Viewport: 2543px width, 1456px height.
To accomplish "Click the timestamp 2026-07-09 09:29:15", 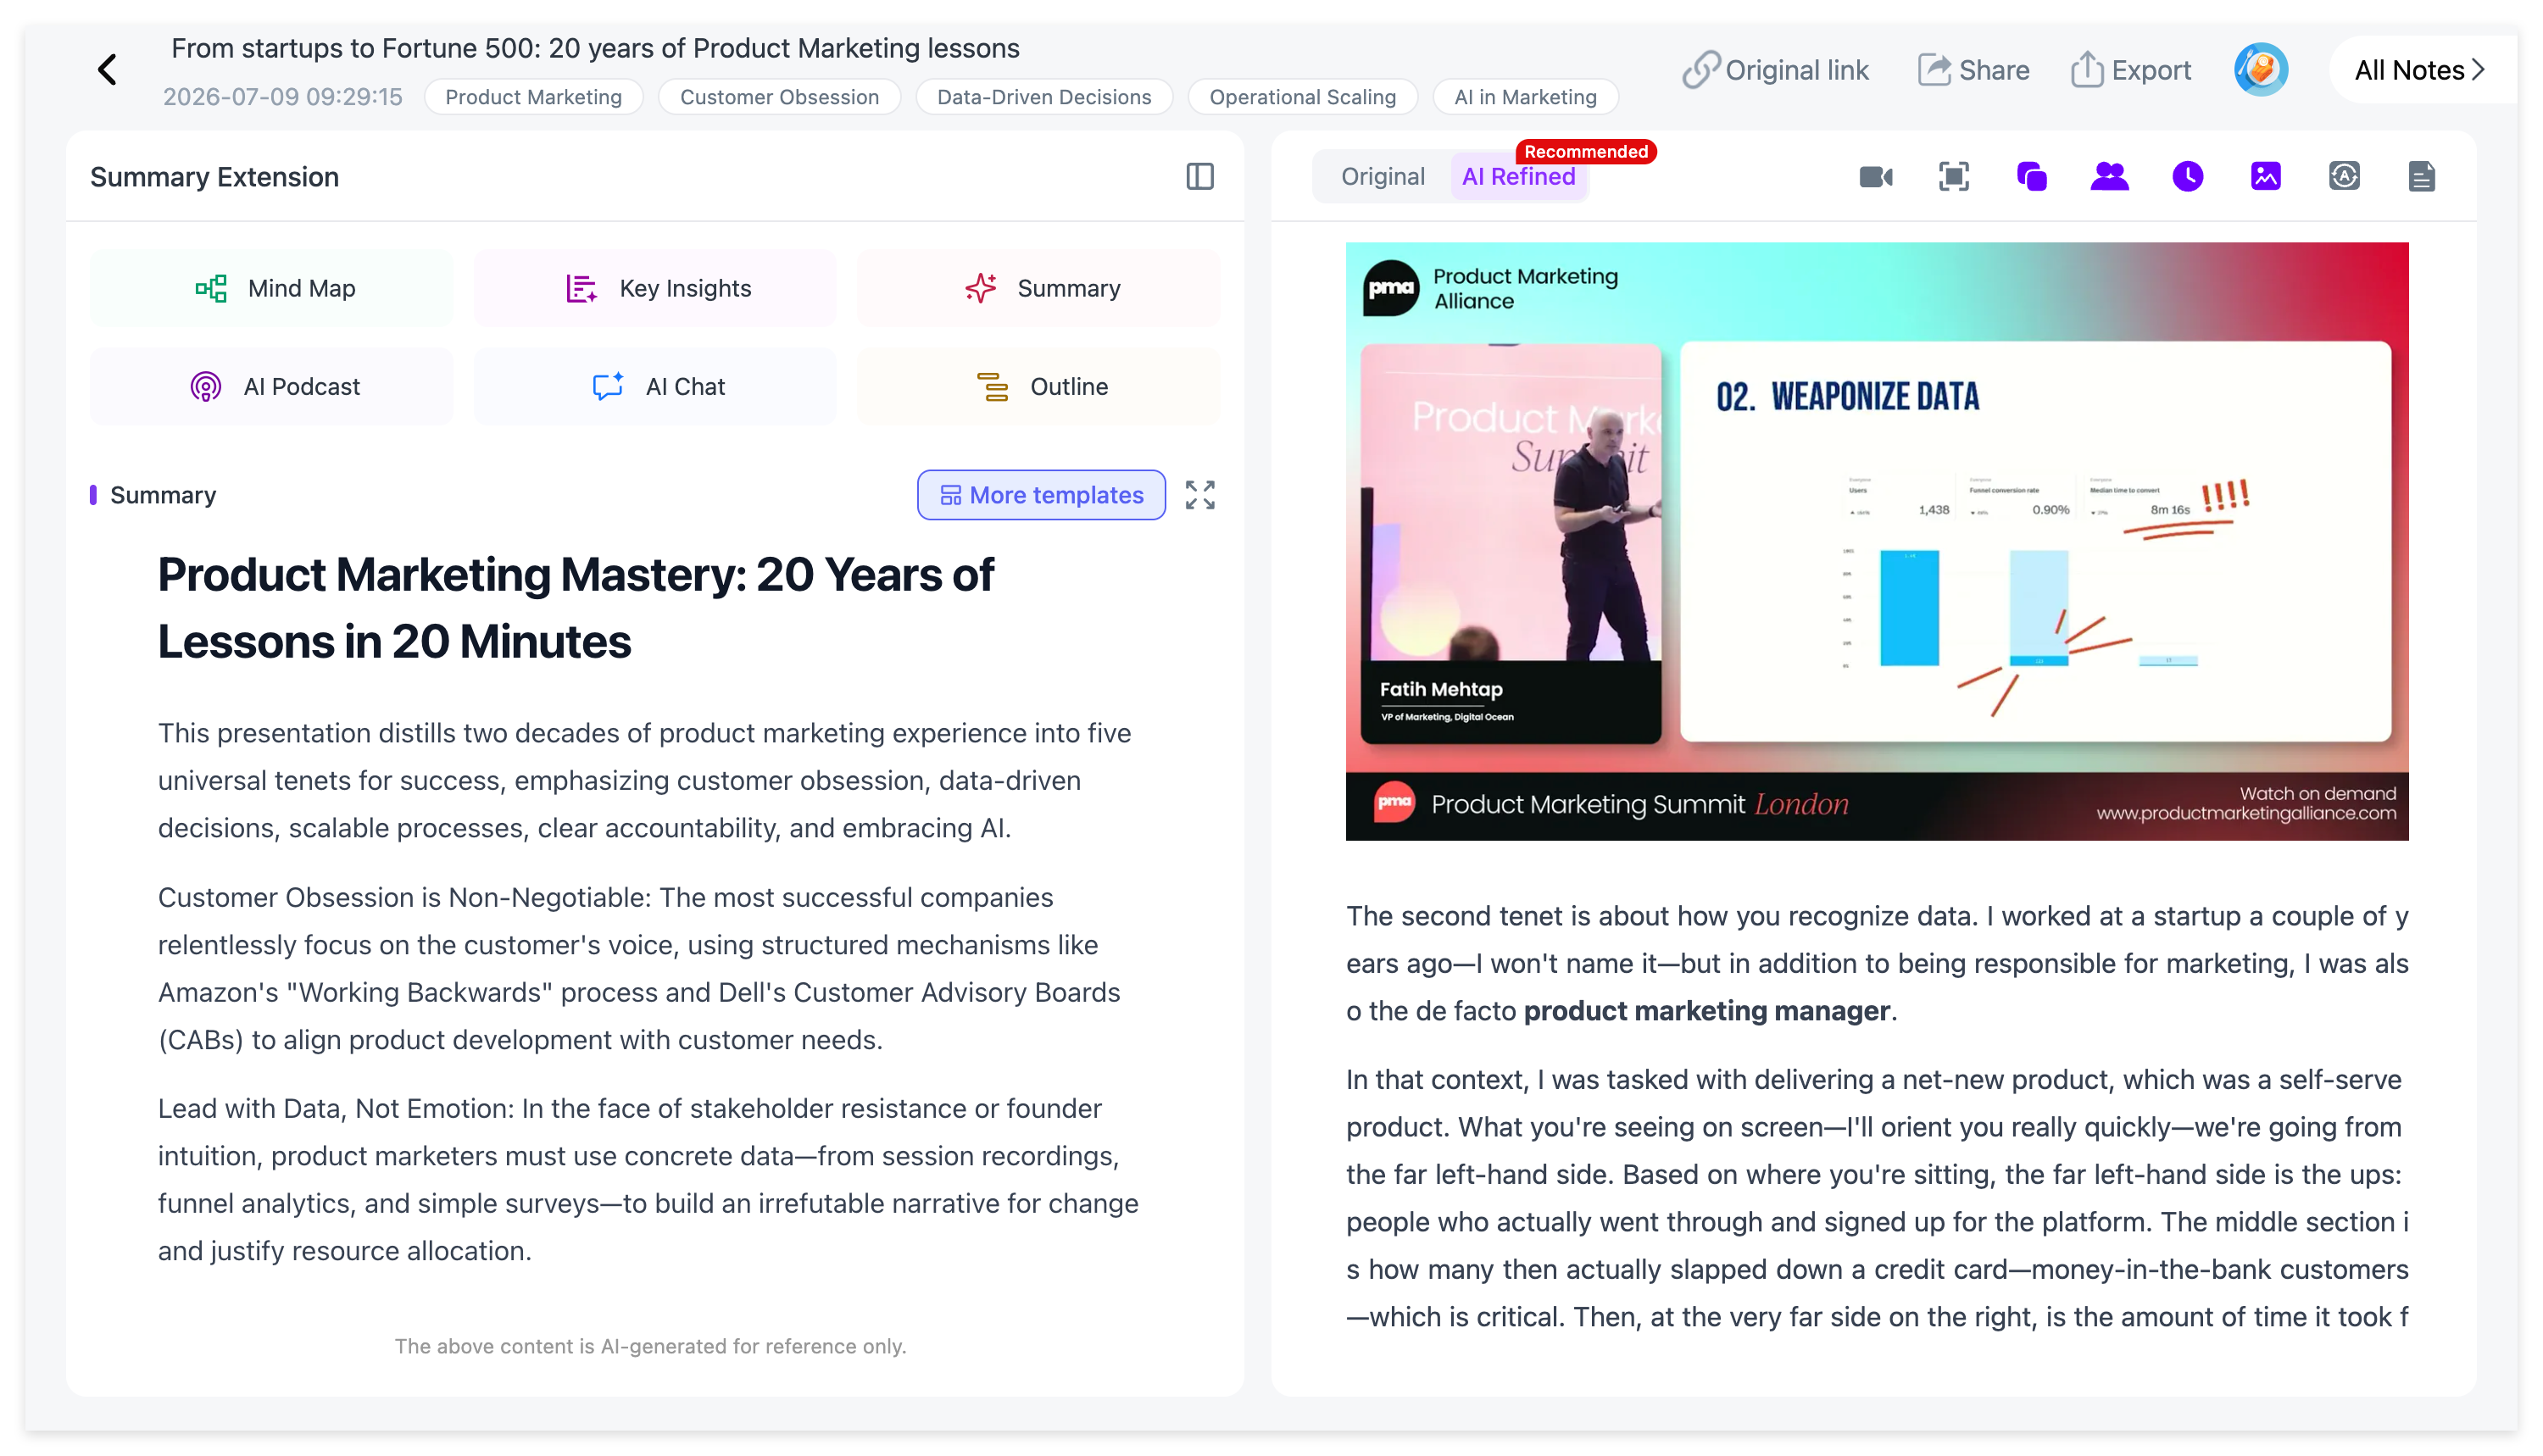I will click(283, 97).
